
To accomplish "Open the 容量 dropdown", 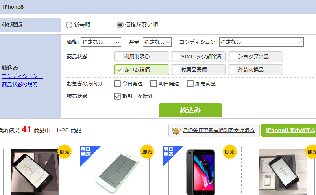I will [x=157, y=42].
